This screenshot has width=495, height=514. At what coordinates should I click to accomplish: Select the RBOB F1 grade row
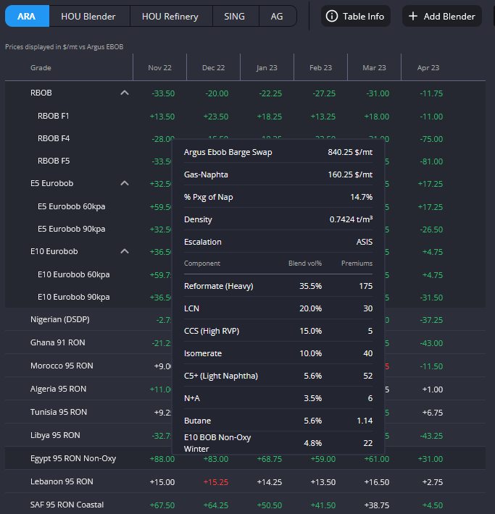54,116
